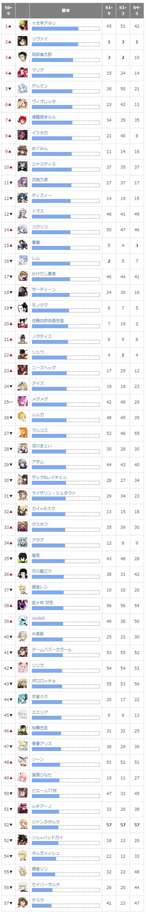
Task: Click the 勝率 column header
Action: [66, 11]
